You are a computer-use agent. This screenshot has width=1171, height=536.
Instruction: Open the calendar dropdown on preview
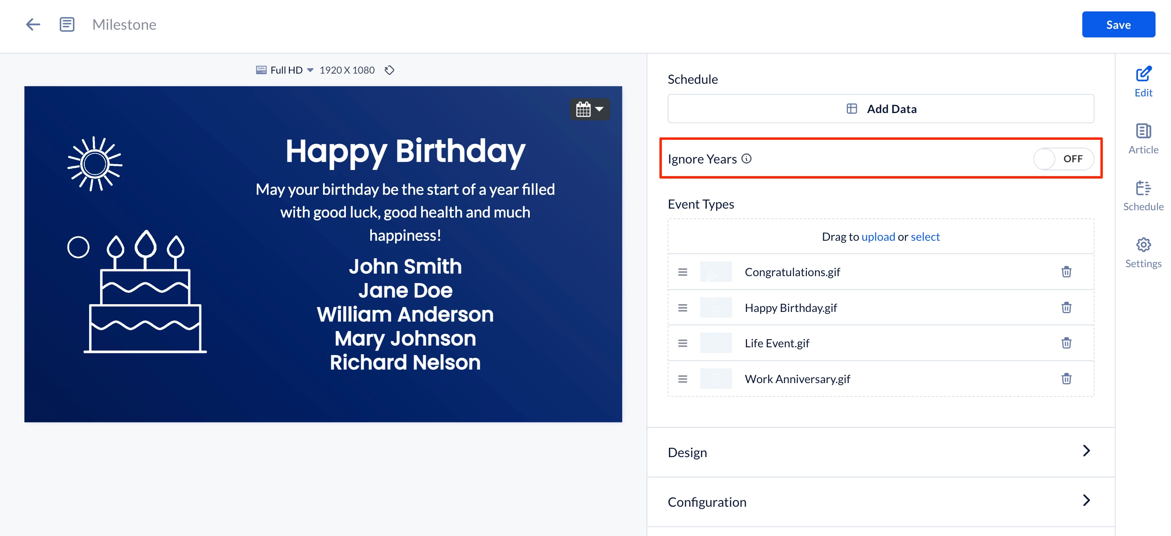coord(590,109)
